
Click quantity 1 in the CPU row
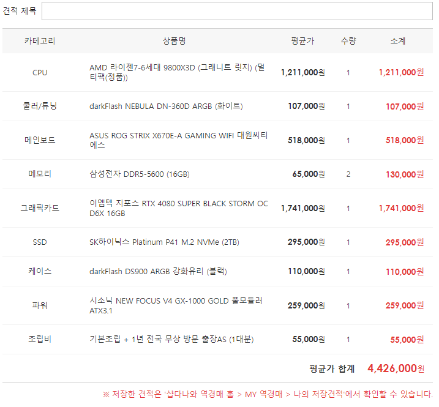(348, 73)
